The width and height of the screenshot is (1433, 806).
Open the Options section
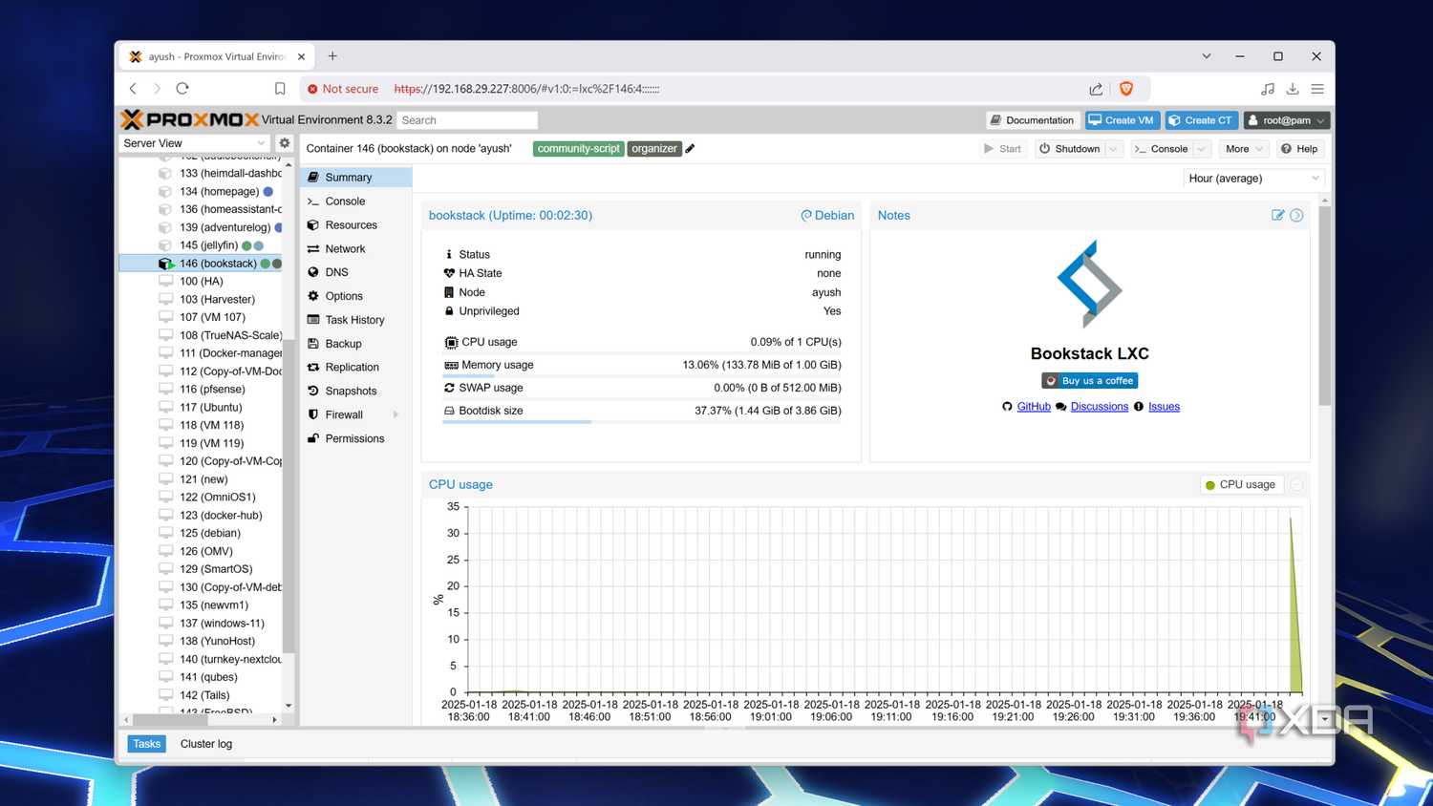pyautogui.click(x=356, y=296)
